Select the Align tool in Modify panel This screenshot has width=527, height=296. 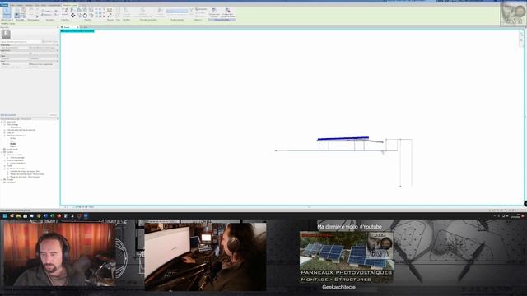coord(72,10)
